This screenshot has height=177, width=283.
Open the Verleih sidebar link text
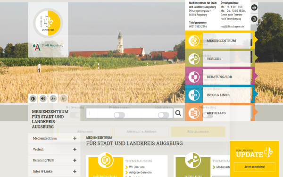tap(38, 149)
